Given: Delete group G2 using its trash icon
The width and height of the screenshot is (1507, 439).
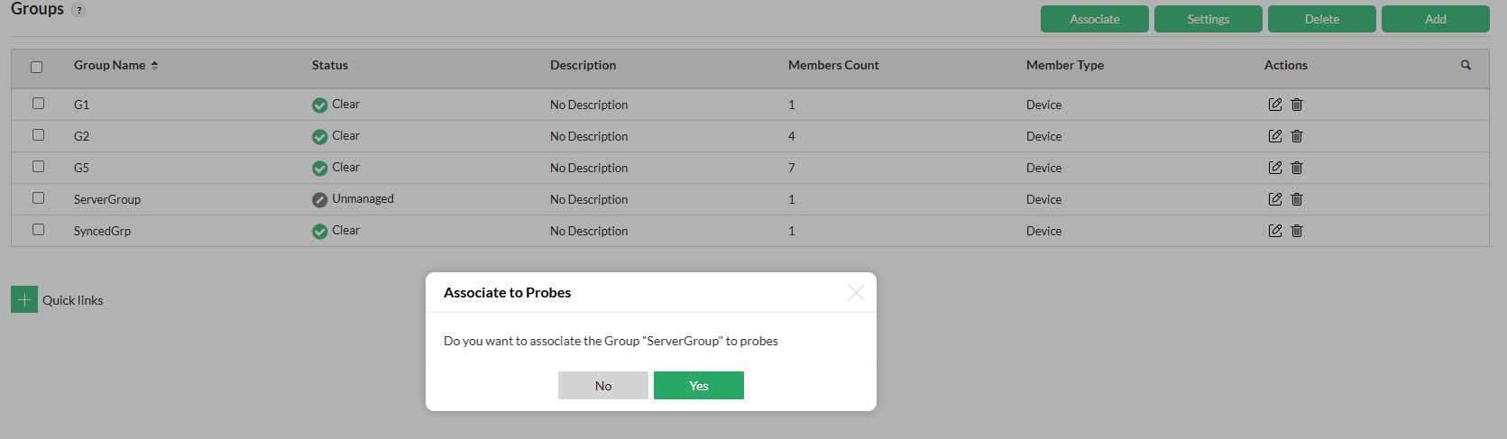Looking at the screenshot, I should tap(1297, 136).
